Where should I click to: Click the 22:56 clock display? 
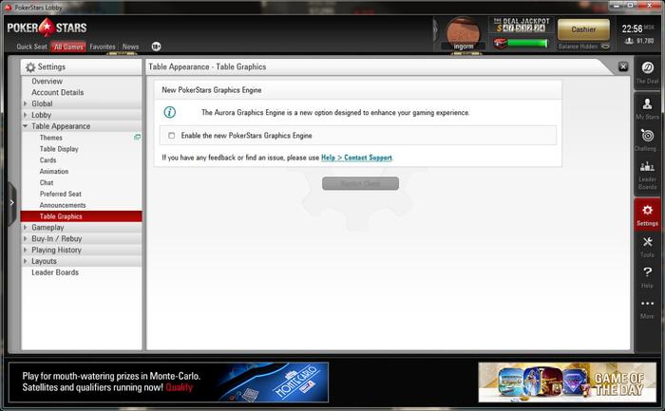(x=632, y=28)
